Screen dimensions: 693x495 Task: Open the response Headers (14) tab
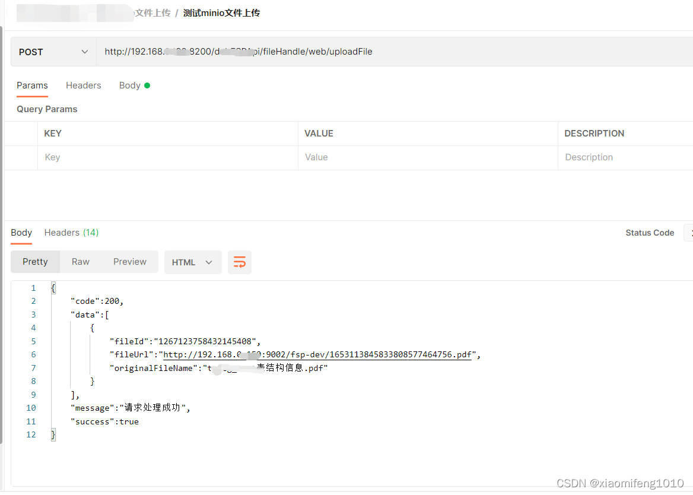point(71,233)
